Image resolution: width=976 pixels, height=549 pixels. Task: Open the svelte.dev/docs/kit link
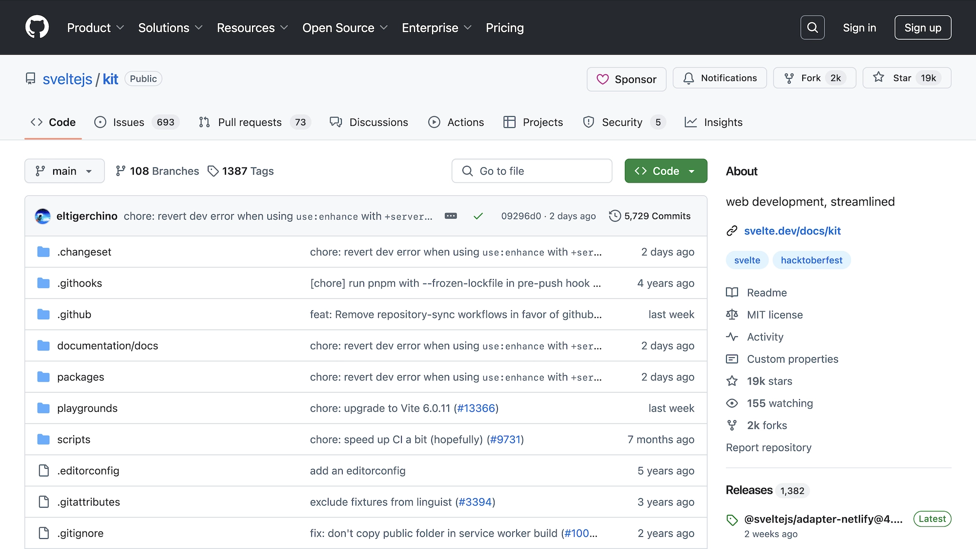click(x=792, y=231)
